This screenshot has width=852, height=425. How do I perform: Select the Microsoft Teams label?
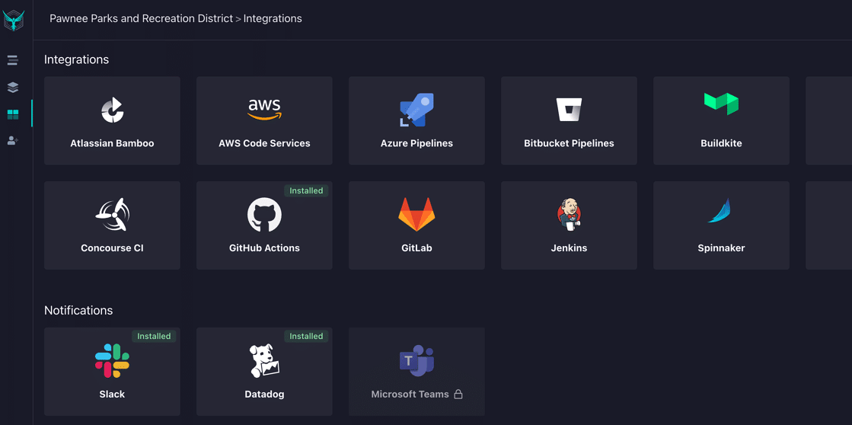click(410, 394)
